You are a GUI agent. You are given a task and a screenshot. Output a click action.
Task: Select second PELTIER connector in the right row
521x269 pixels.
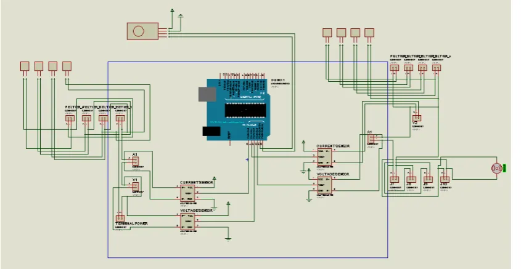(408, 68)
